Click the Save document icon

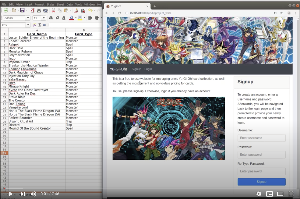click(22, 10)
